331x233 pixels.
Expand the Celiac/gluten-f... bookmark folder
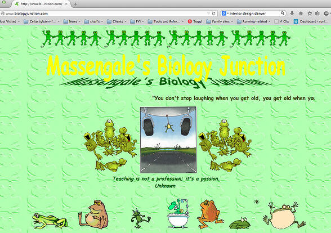[x=42, y=21]
